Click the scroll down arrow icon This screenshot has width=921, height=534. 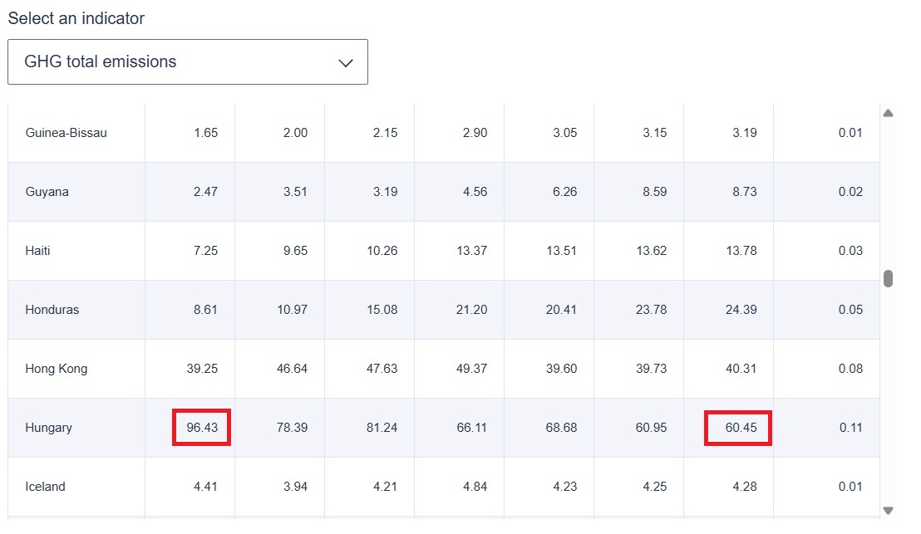click(x=888, y=511)
